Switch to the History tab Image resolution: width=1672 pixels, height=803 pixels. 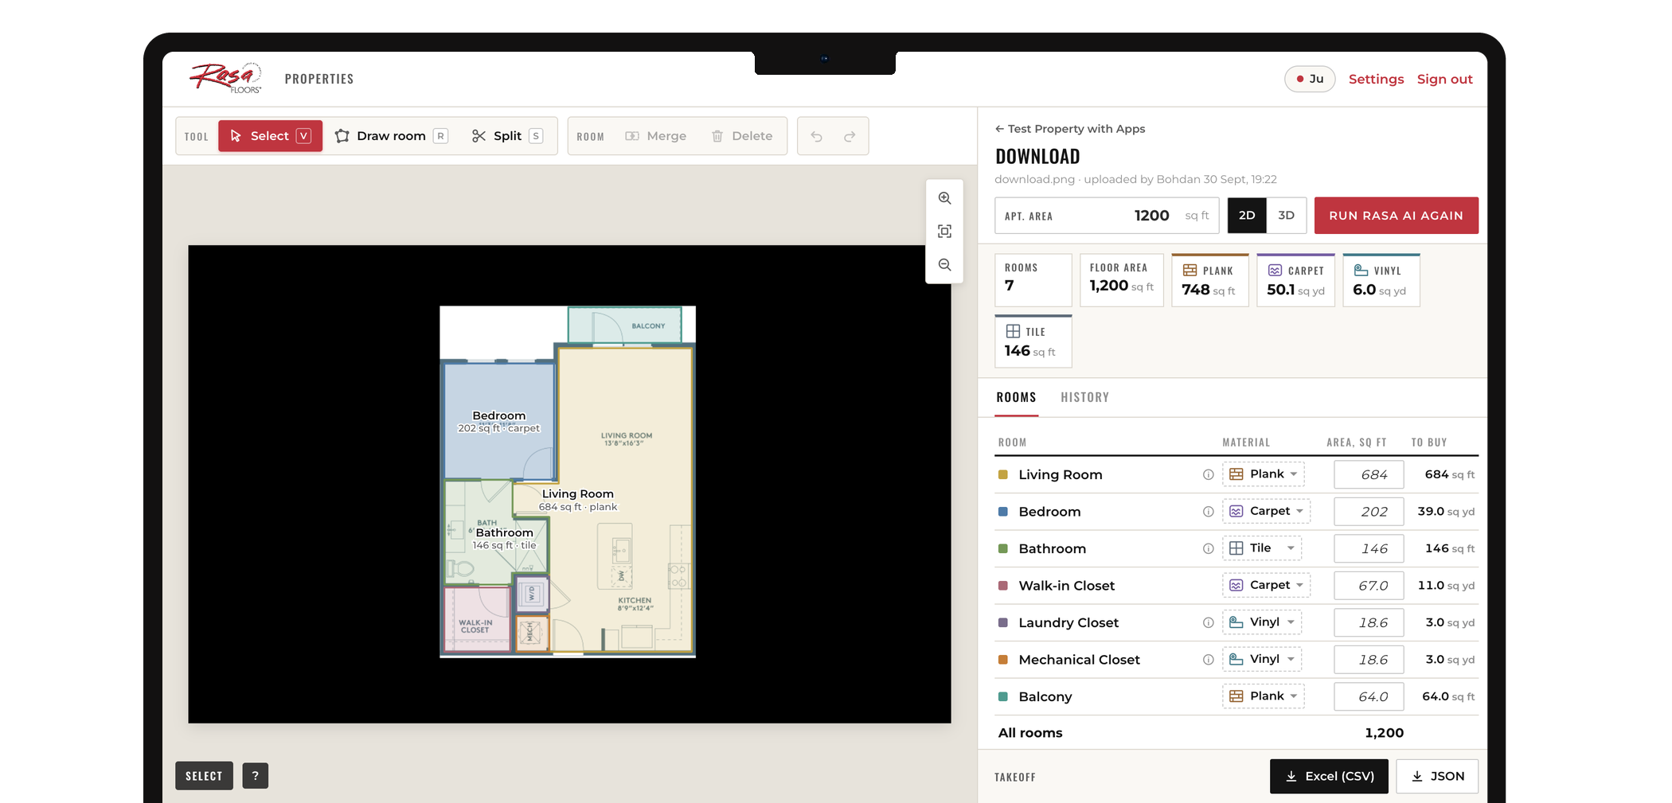[x=1084, y=397]
